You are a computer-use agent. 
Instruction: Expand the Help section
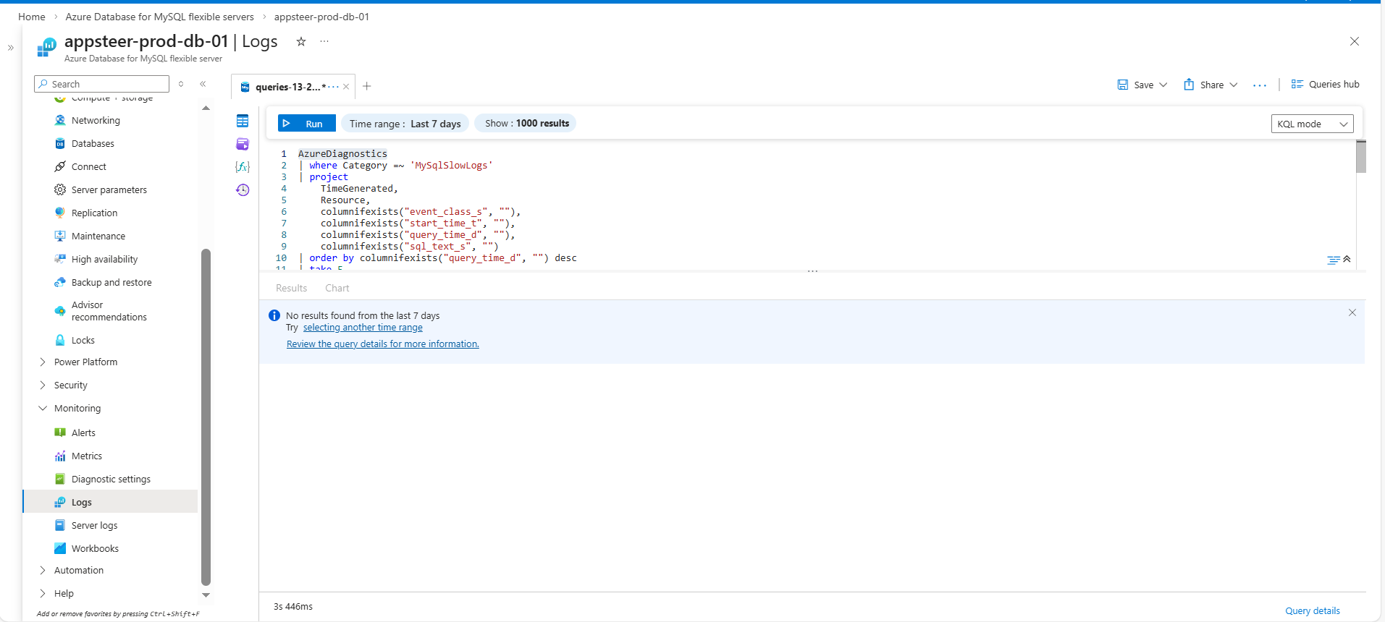43,593
